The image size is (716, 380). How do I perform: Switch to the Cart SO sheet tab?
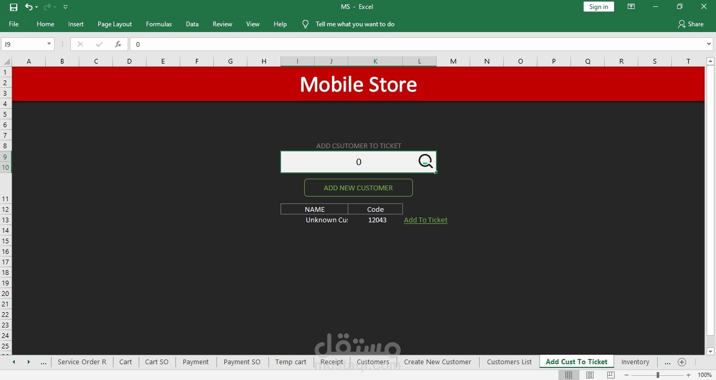coord(157,362)
